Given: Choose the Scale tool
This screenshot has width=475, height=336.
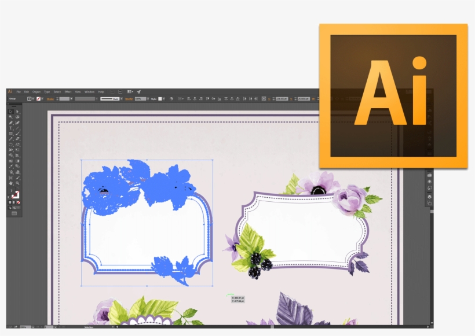Looking at the screenshot, I should [x=17, y=145].
